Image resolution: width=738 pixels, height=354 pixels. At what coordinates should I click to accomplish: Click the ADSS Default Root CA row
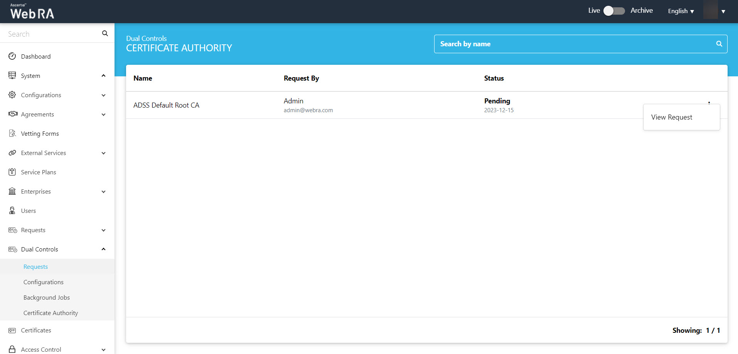point(166,105)
